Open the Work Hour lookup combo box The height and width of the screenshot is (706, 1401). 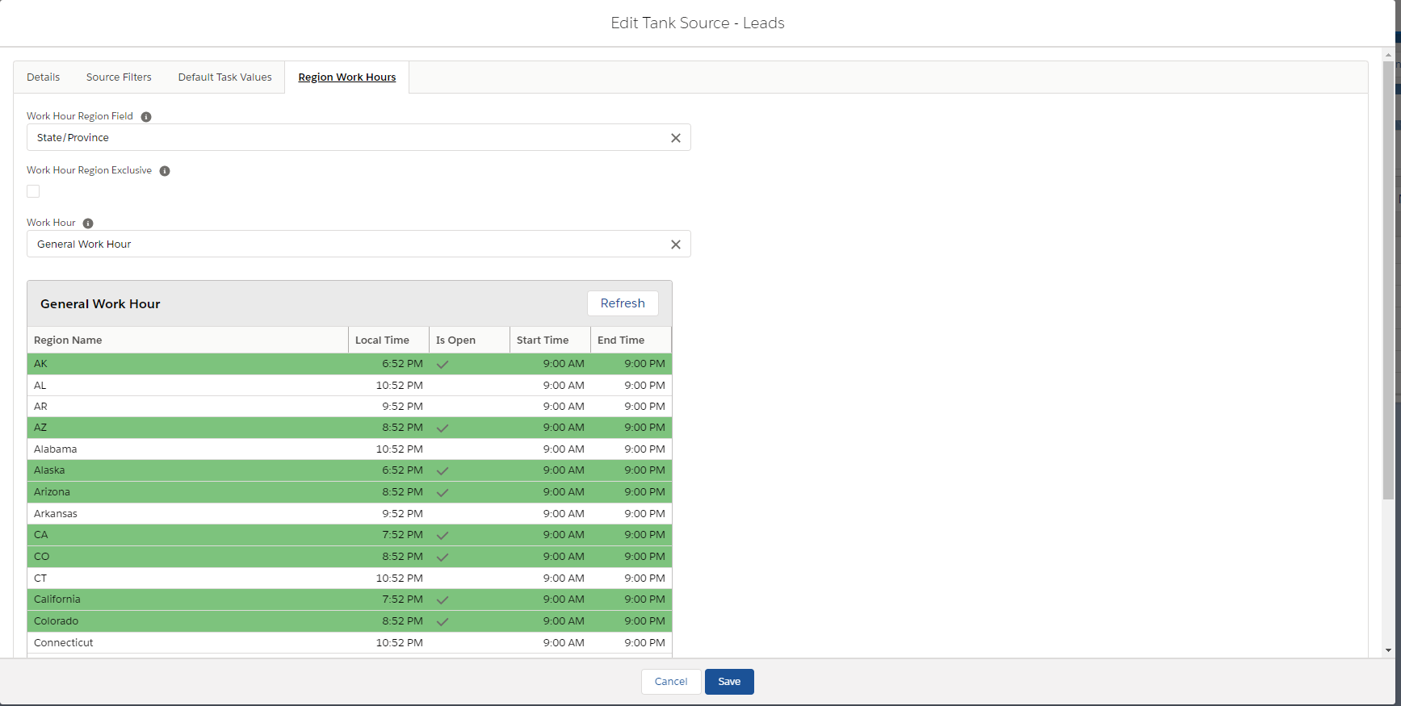click(x=347, y=244)
